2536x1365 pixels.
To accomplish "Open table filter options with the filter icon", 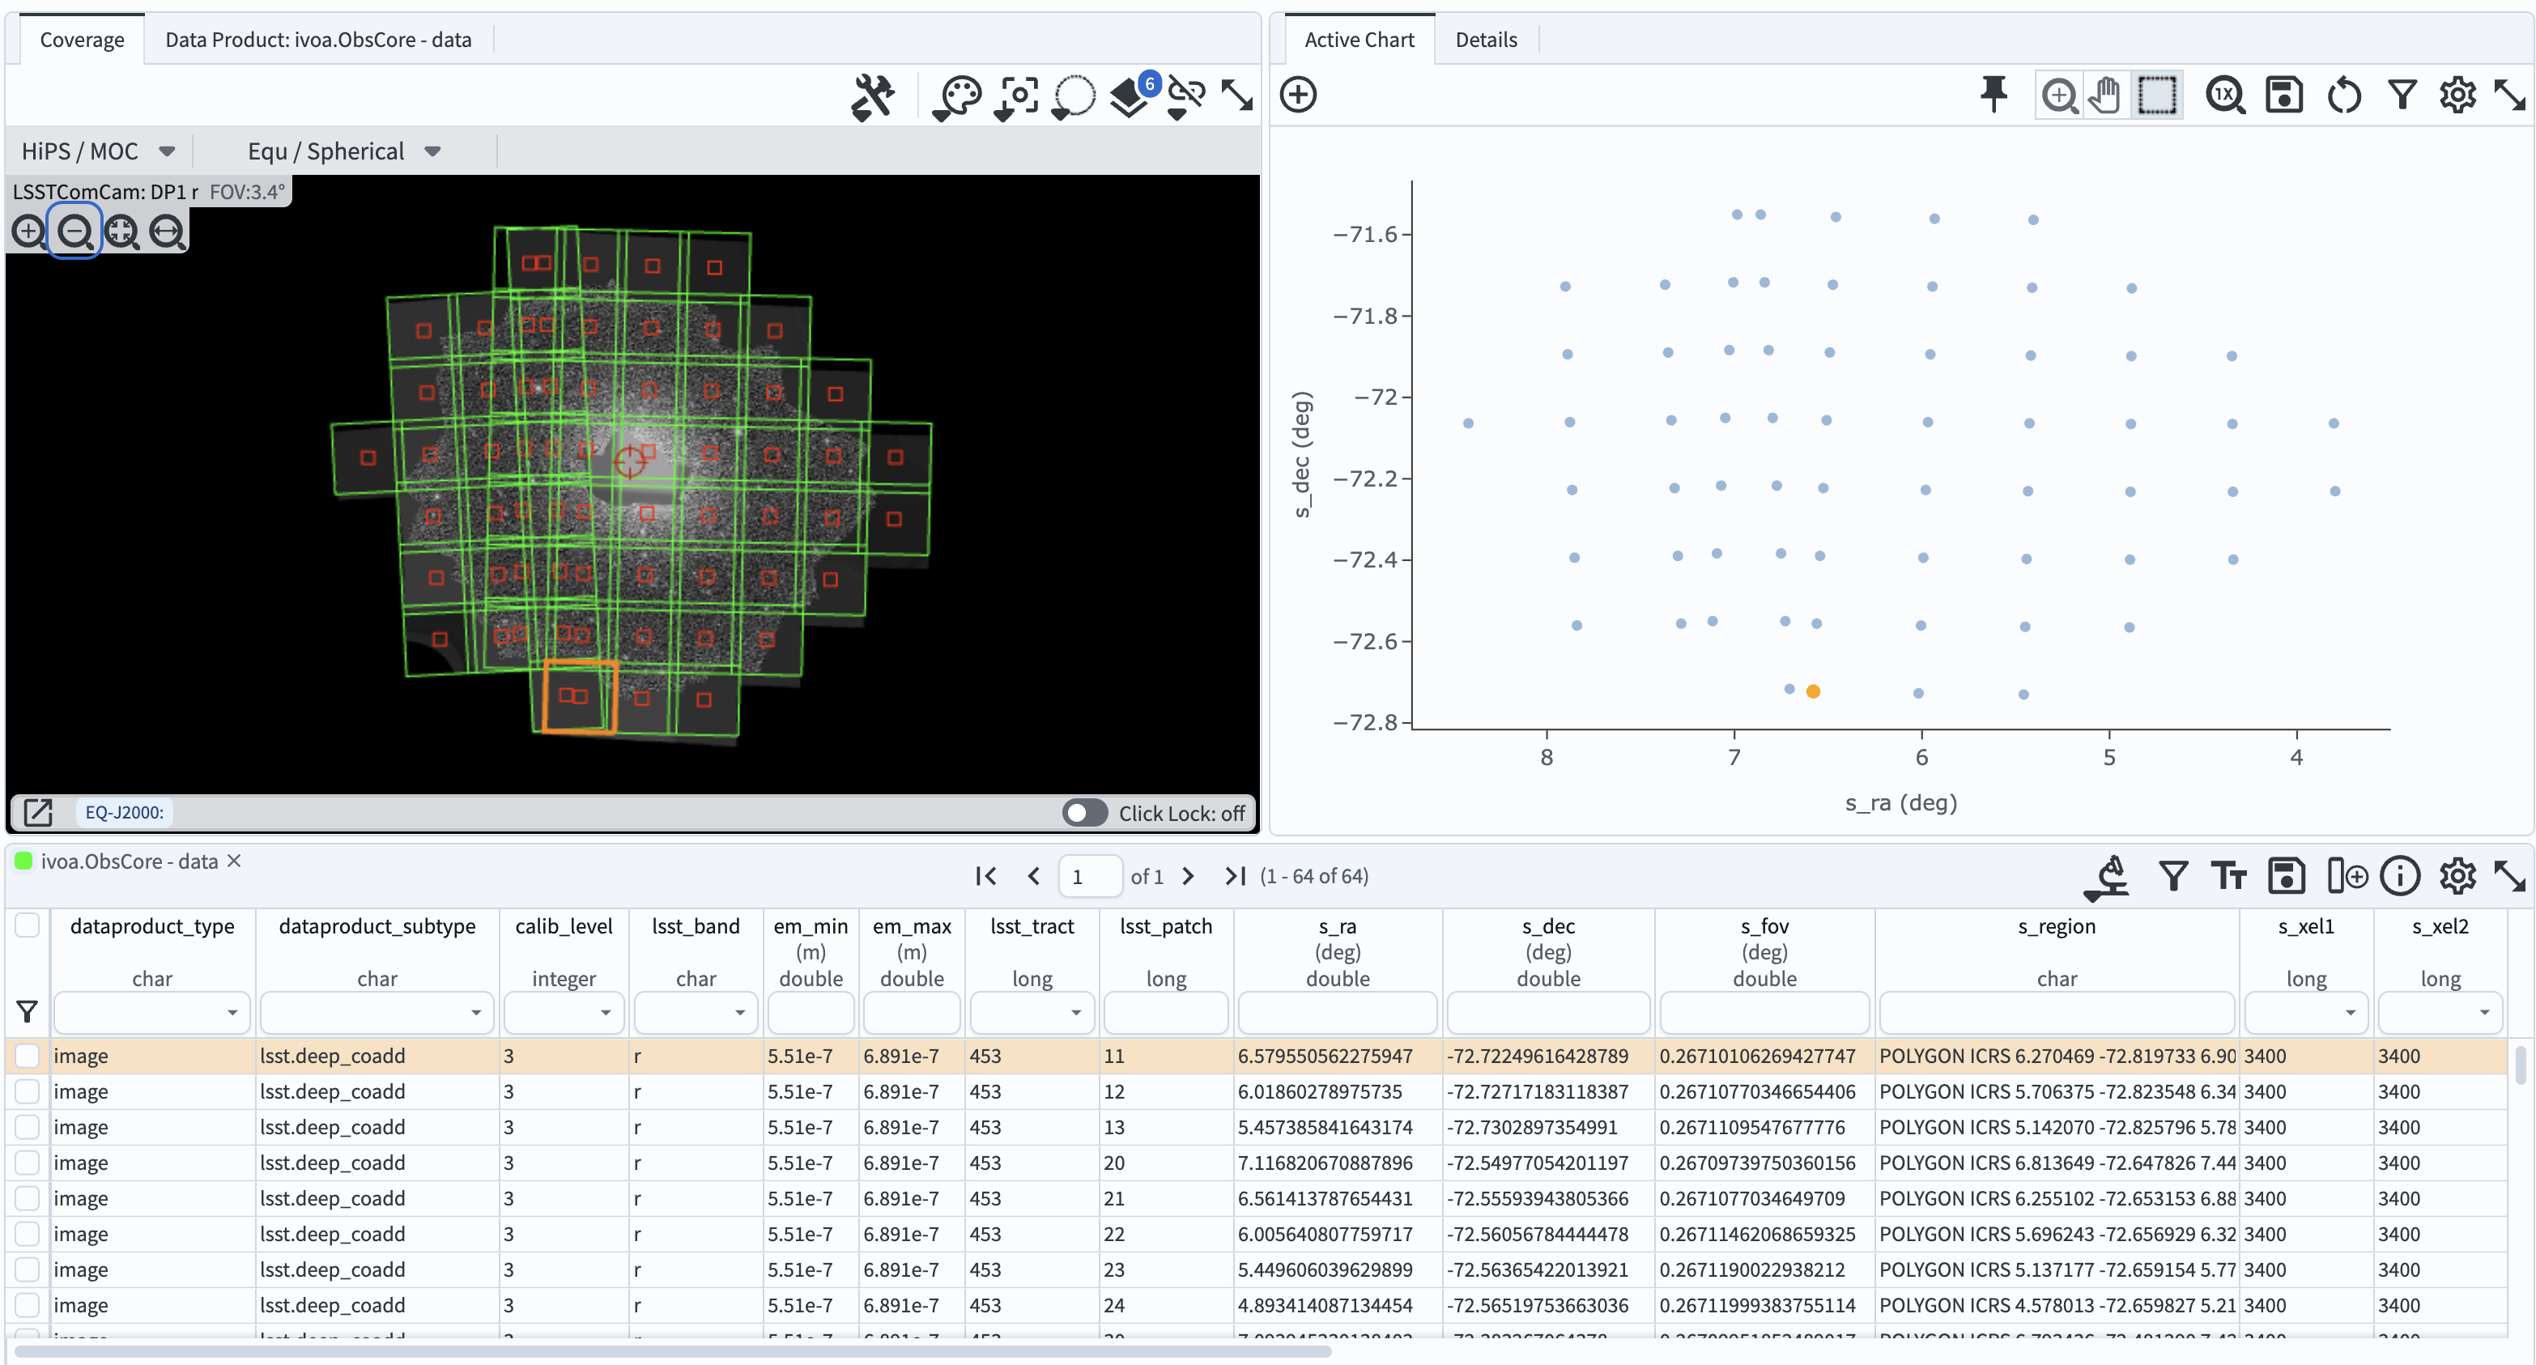I will pos(2175,876).
